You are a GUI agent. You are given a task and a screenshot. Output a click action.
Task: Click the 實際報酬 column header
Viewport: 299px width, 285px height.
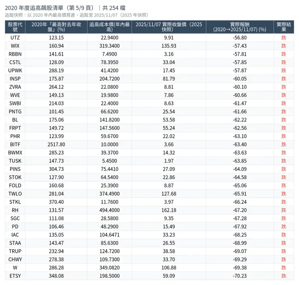point(240,27)
